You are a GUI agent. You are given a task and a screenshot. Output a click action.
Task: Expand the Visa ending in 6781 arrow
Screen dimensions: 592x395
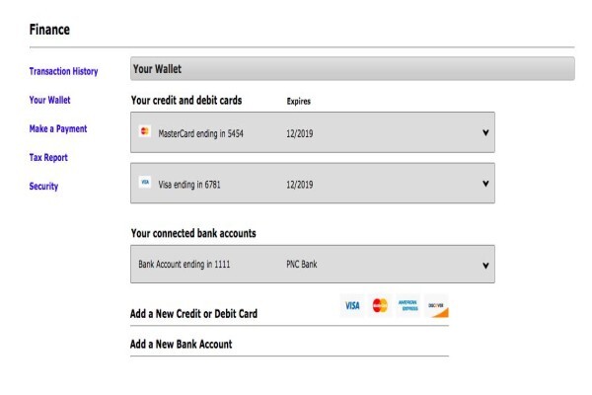click(x=485, y=184)
